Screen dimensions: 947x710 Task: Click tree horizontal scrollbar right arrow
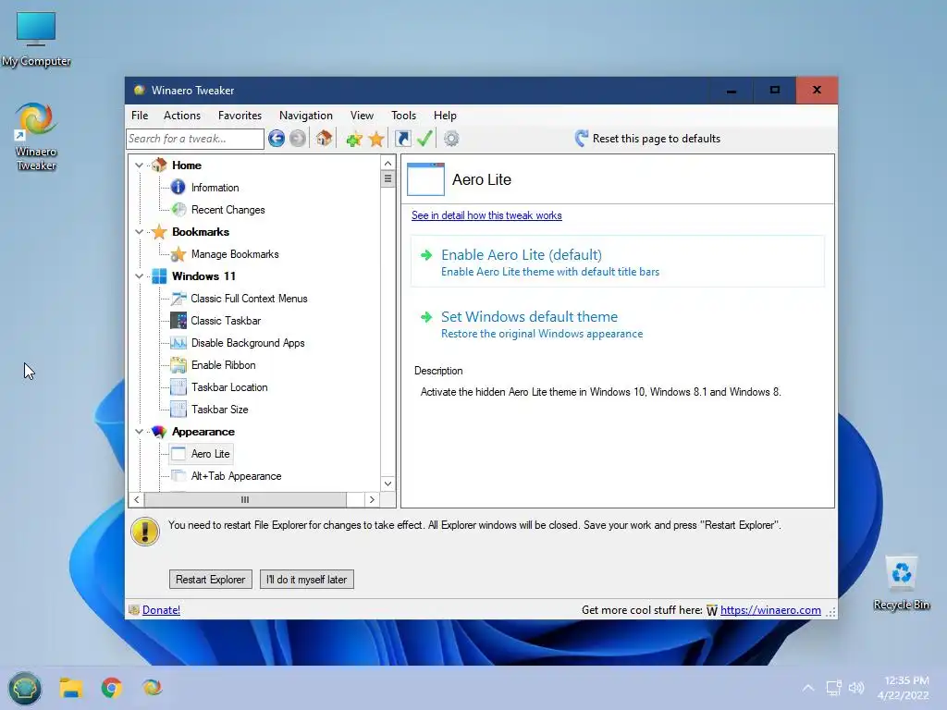[372, 500]
